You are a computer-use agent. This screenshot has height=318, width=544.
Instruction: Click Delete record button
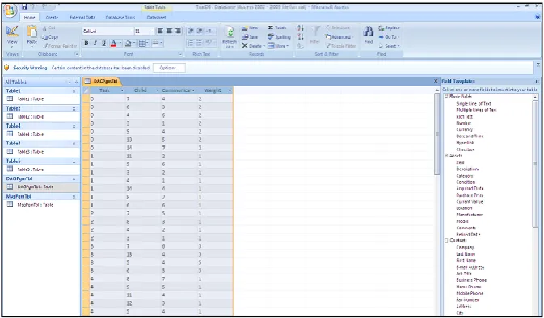[x=252, y=46]
